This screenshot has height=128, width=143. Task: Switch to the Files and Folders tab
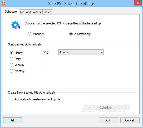point(30,12)
